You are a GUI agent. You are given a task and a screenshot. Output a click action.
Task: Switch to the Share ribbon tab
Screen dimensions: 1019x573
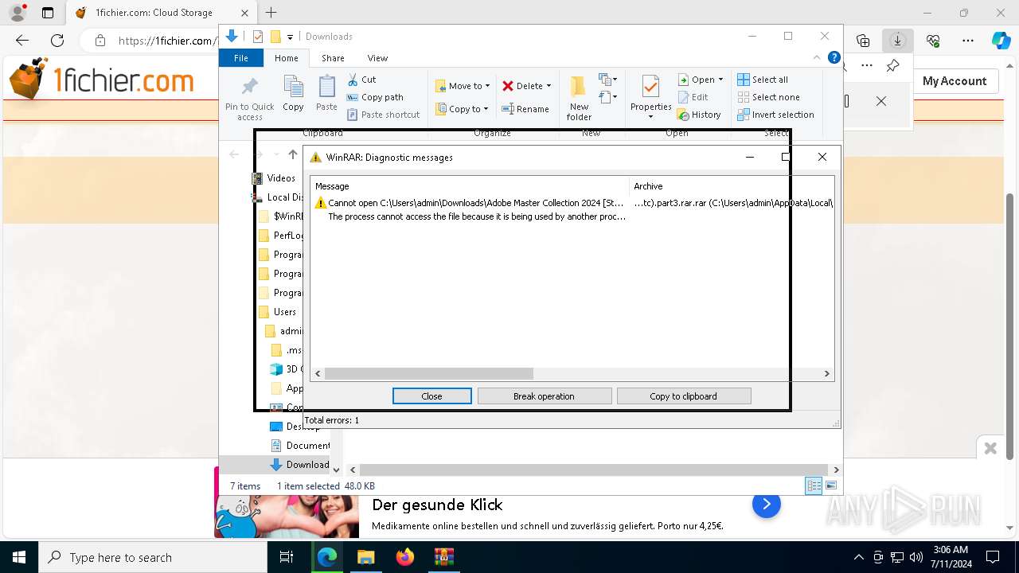point(333,58)
